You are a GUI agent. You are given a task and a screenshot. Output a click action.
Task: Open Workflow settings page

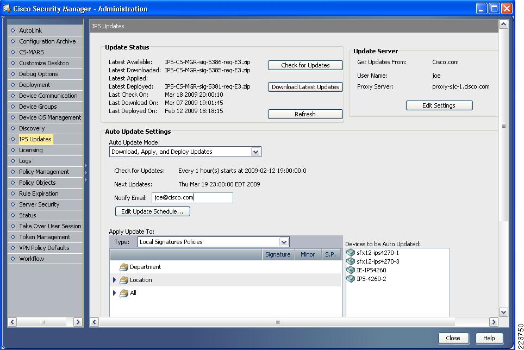[x=32, y=259]
